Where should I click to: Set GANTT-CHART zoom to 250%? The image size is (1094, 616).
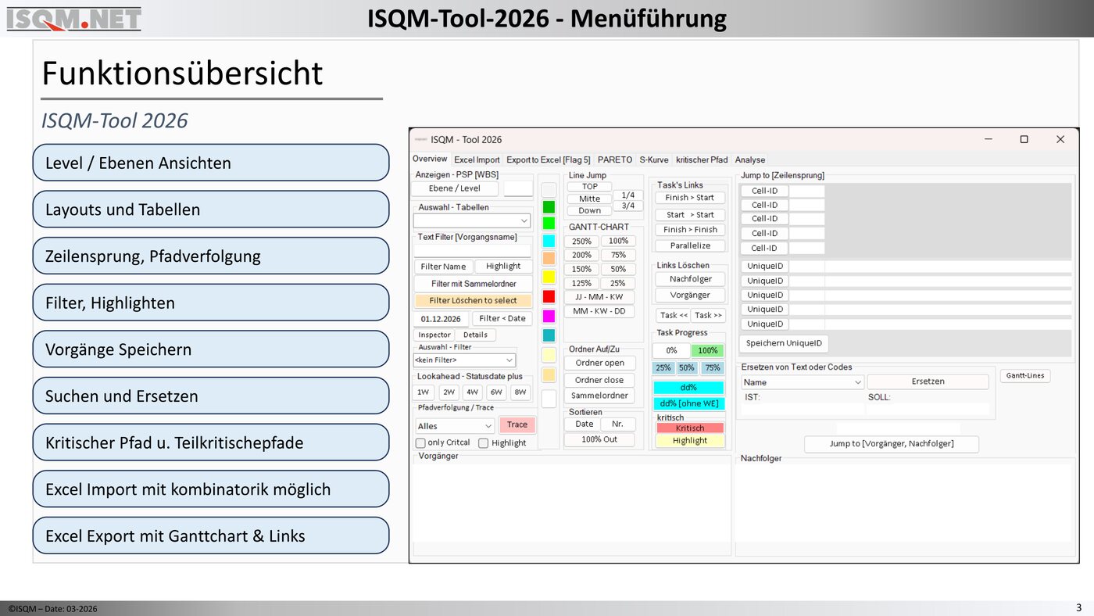click(581, 241)
